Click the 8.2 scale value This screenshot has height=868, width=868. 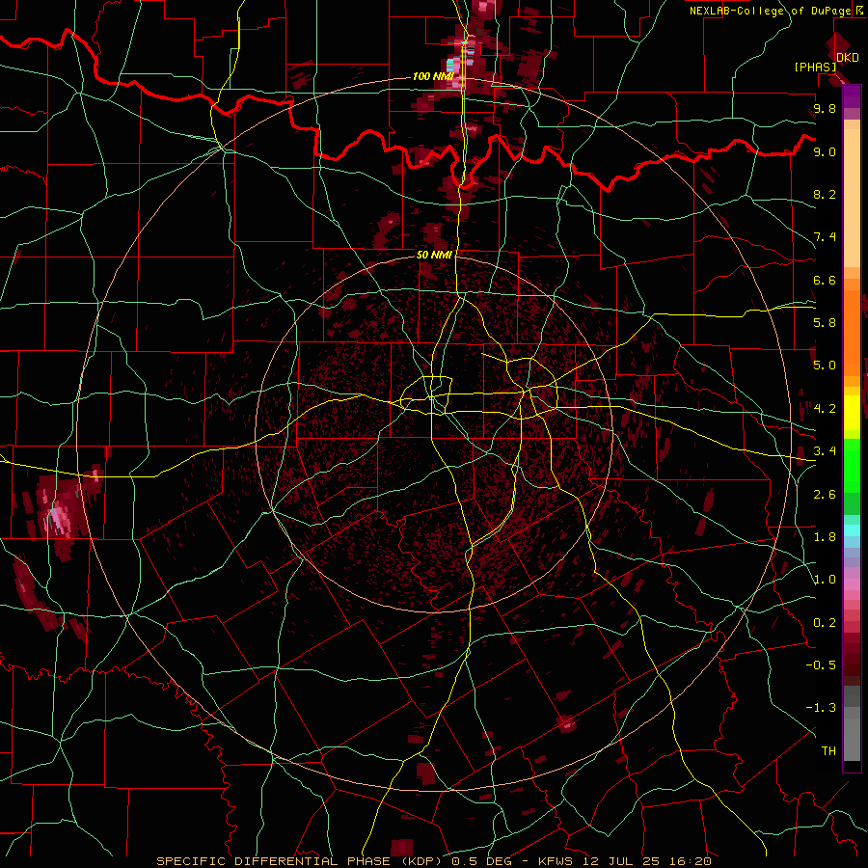[825, 194]
